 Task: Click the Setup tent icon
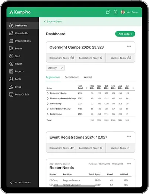[x=11, y=87]
